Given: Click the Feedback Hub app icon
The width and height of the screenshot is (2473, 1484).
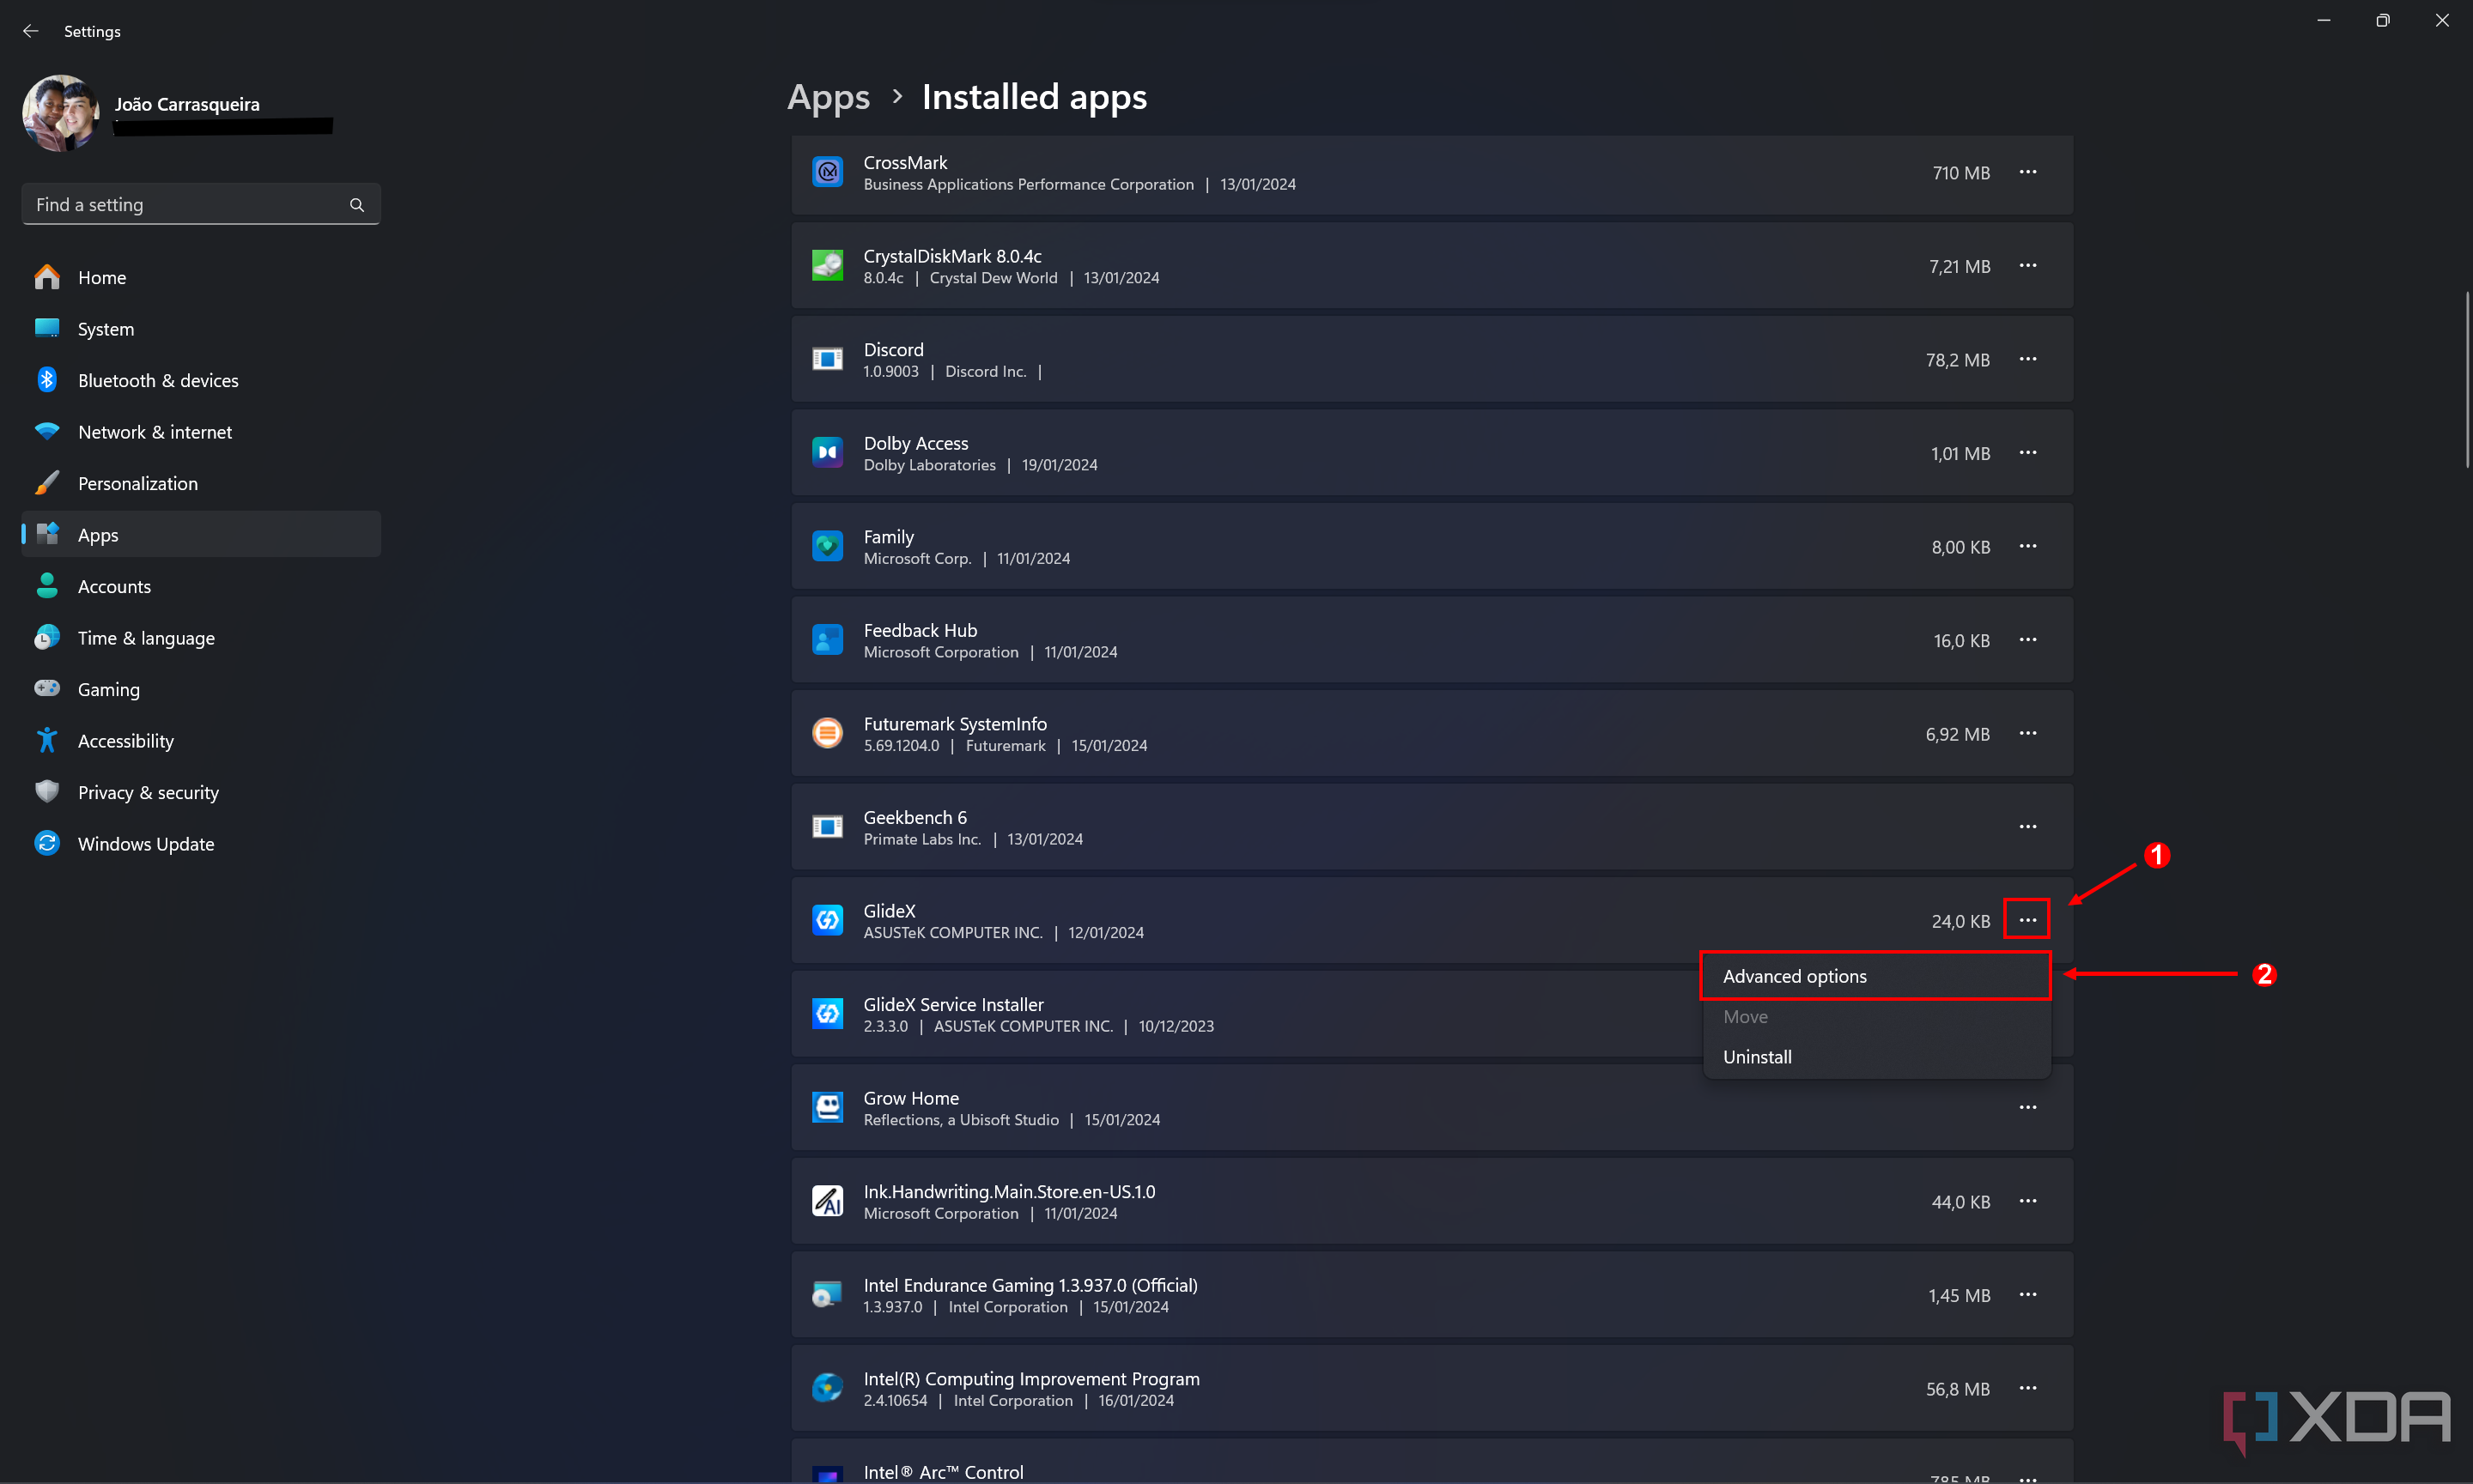Looking at the screenshot, I should pos(827,640).
